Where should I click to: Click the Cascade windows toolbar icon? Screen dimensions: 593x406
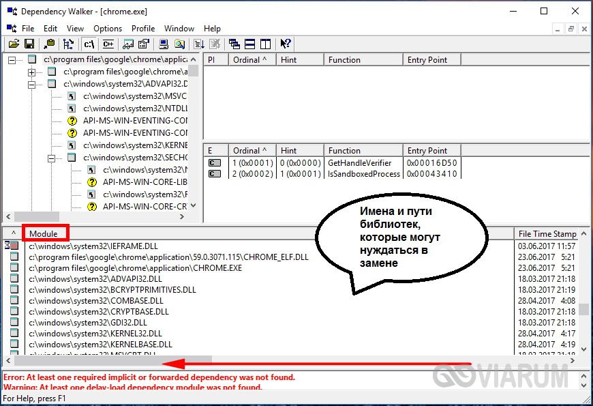(234, 44)
